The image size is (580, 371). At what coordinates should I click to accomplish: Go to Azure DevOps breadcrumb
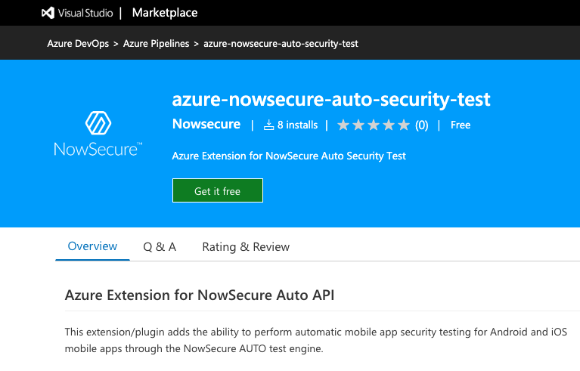[x=78, y=44]
